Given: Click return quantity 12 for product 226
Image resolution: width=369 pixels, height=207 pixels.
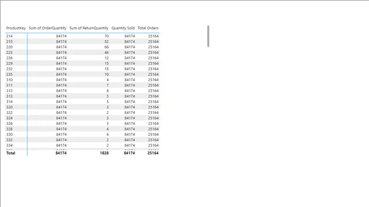Looking at the screenshot, I should coord(107,57).
